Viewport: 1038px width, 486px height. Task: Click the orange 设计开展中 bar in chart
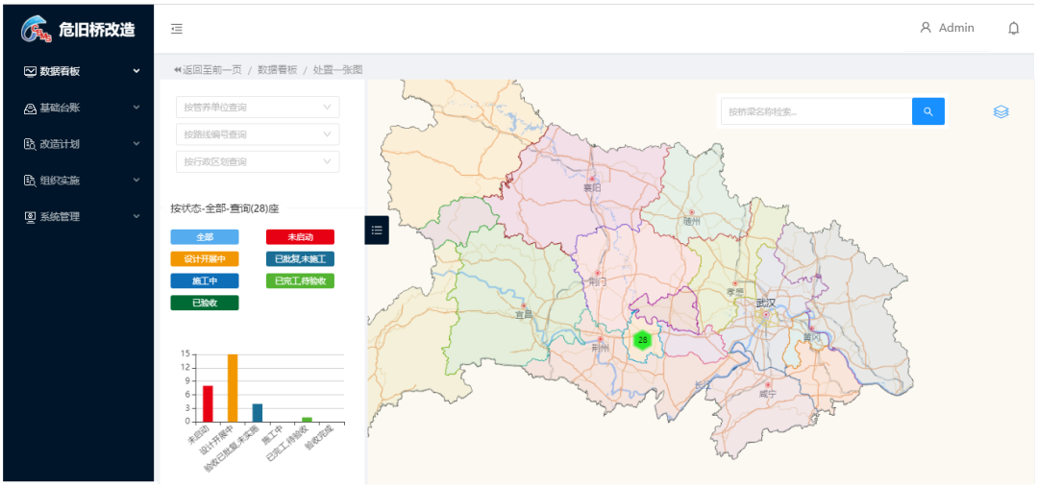(232, 388)
